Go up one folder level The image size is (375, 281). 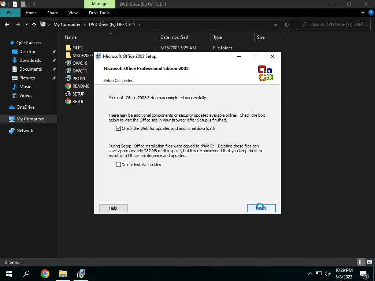(34, 25)
